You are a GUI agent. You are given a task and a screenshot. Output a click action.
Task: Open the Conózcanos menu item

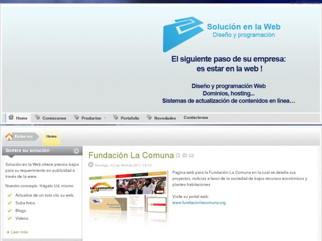[54, 118]
